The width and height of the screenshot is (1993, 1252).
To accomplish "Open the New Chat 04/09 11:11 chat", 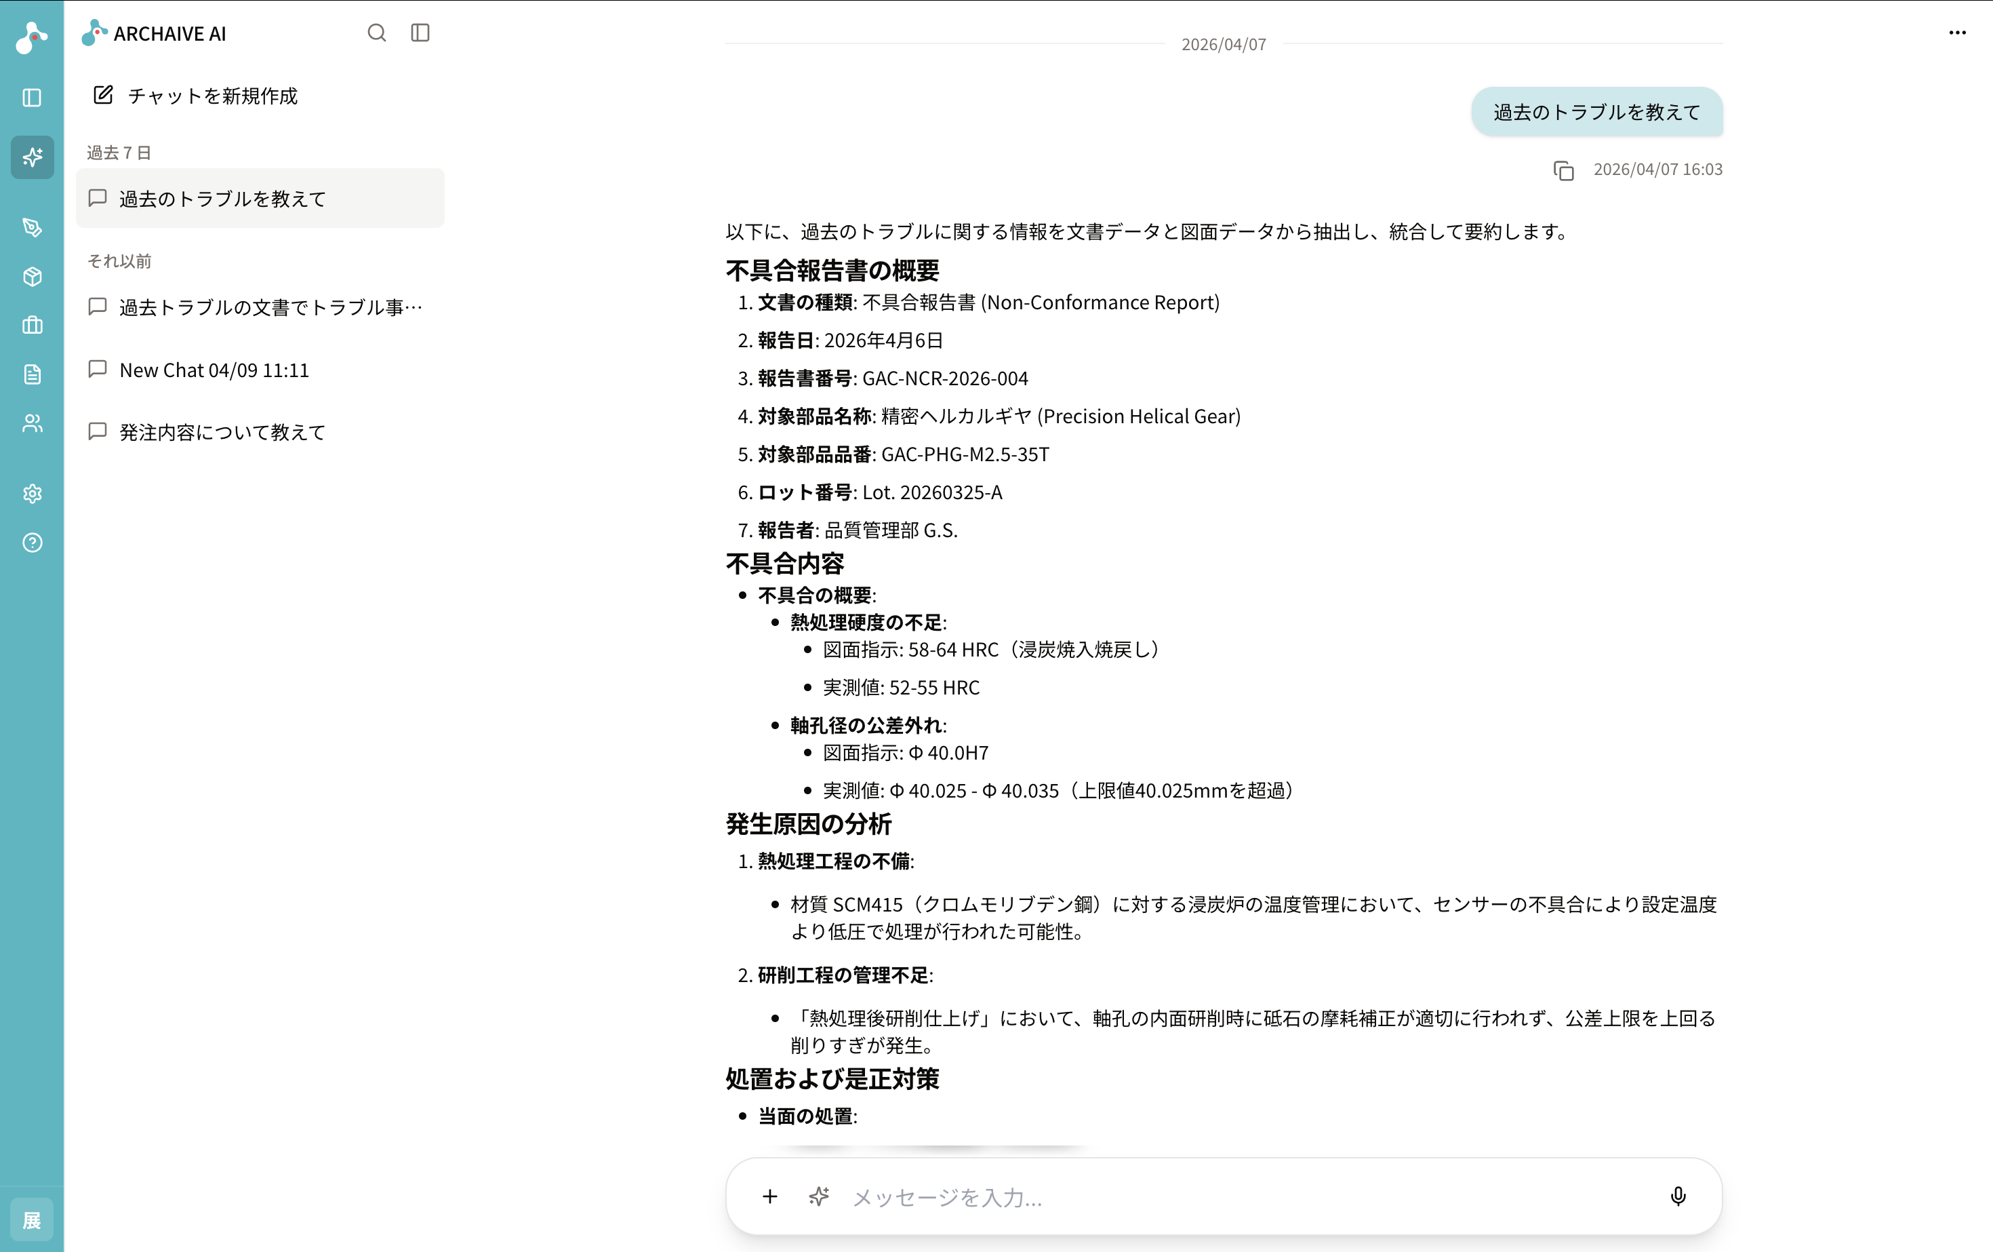I will (x=260, y=370).
